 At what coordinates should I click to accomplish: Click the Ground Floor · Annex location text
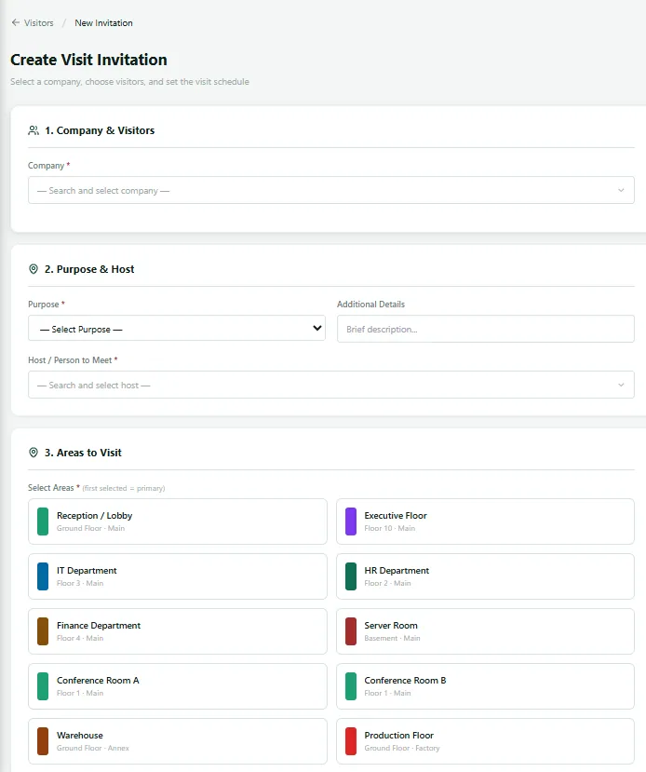pos(93,748)
